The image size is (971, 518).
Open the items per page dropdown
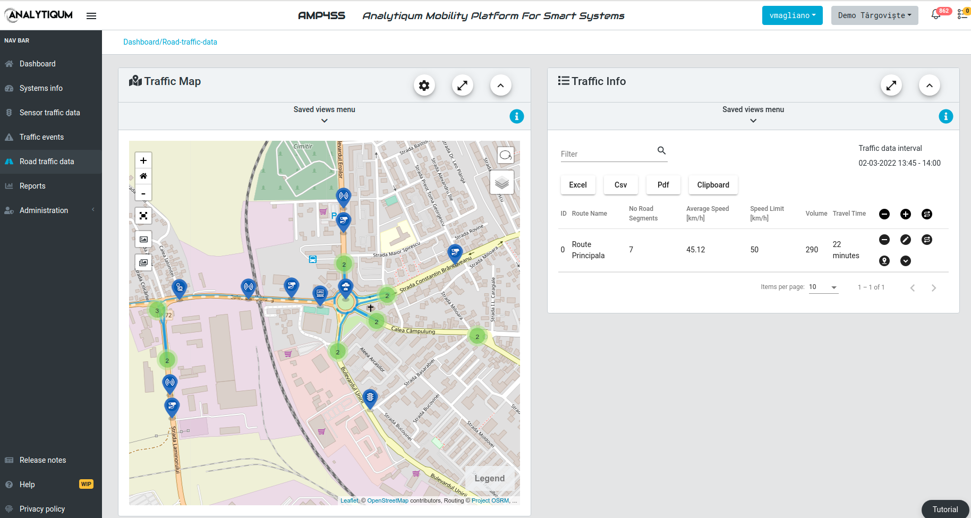tap(823, 287)
